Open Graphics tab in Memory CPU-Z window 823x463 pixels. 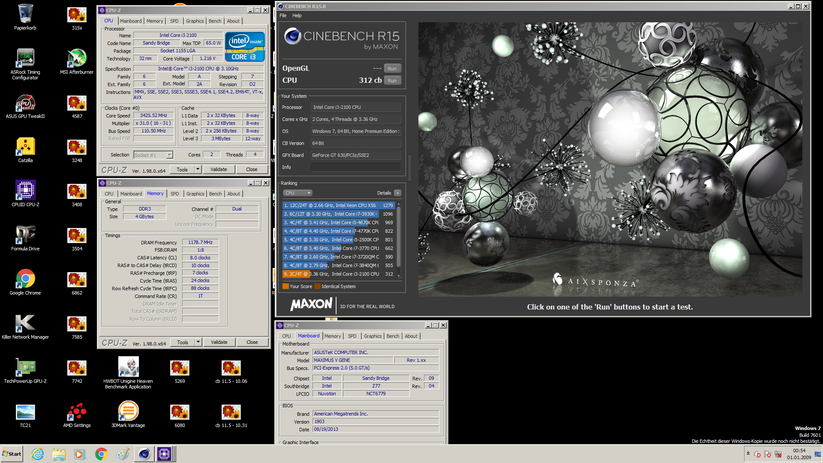coord(195,194)
